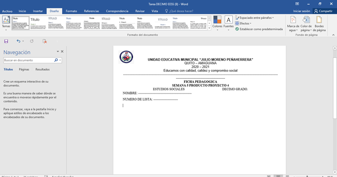Viewport: 337px width, 177px height.
Task: Open the Temas themes gallery
Action: tap(6, 23)
